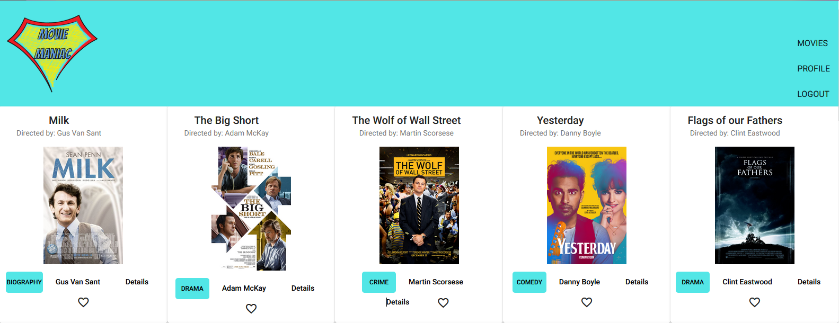Click the "Yesterday" card title

[x=560, y=121]
